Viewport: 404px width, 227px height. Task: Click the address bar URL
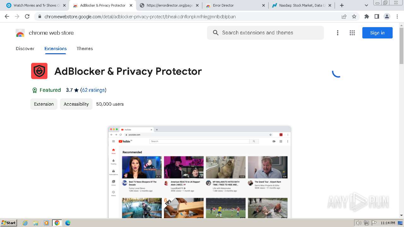pos(140,17)
